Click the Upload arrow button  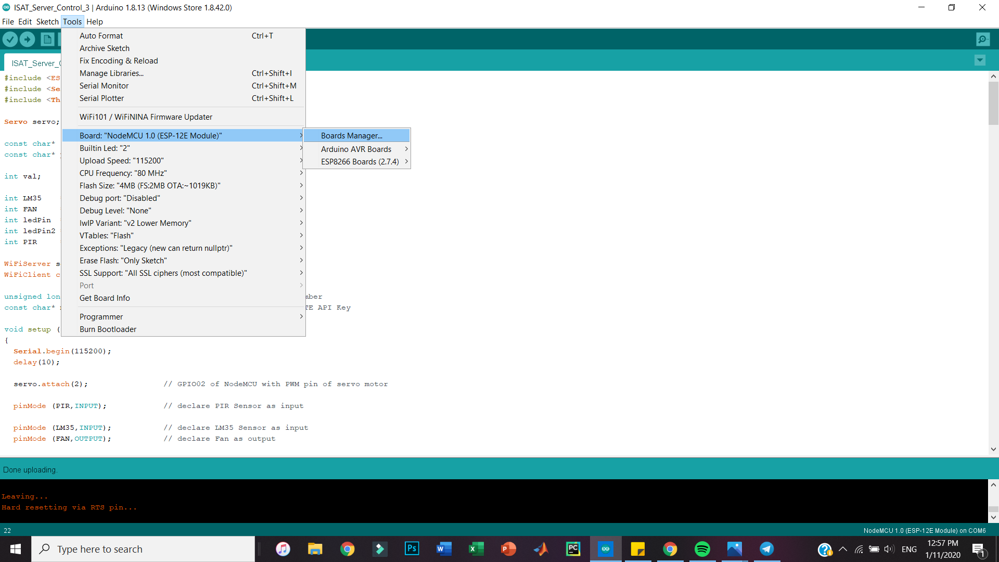pyautogui.click(x=27, y=39)
